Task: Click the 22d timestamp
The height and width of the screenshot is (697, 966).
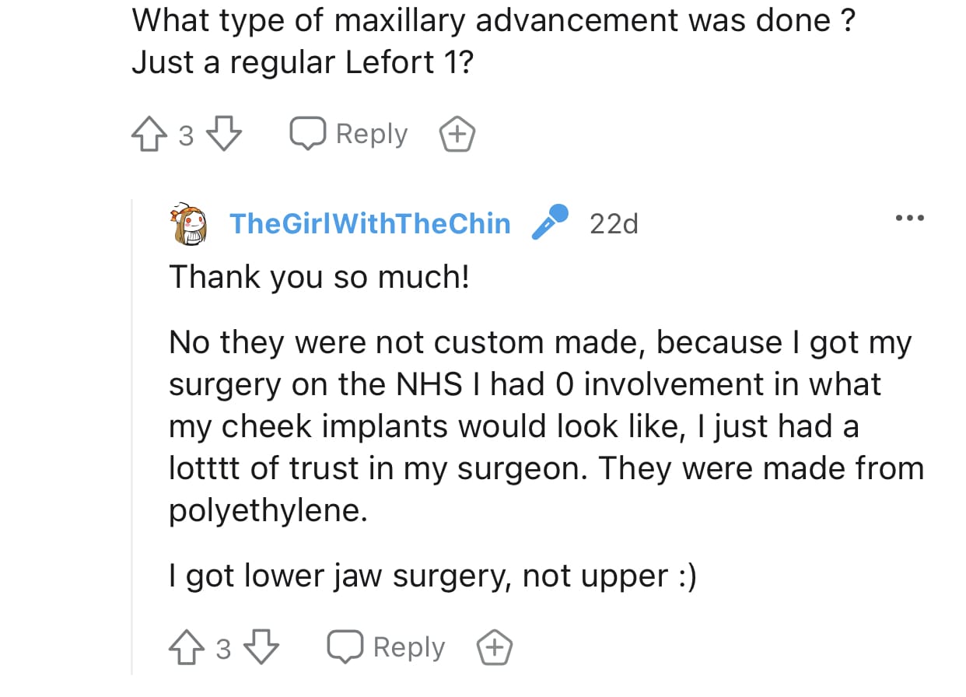Action: tap(614, 224)
